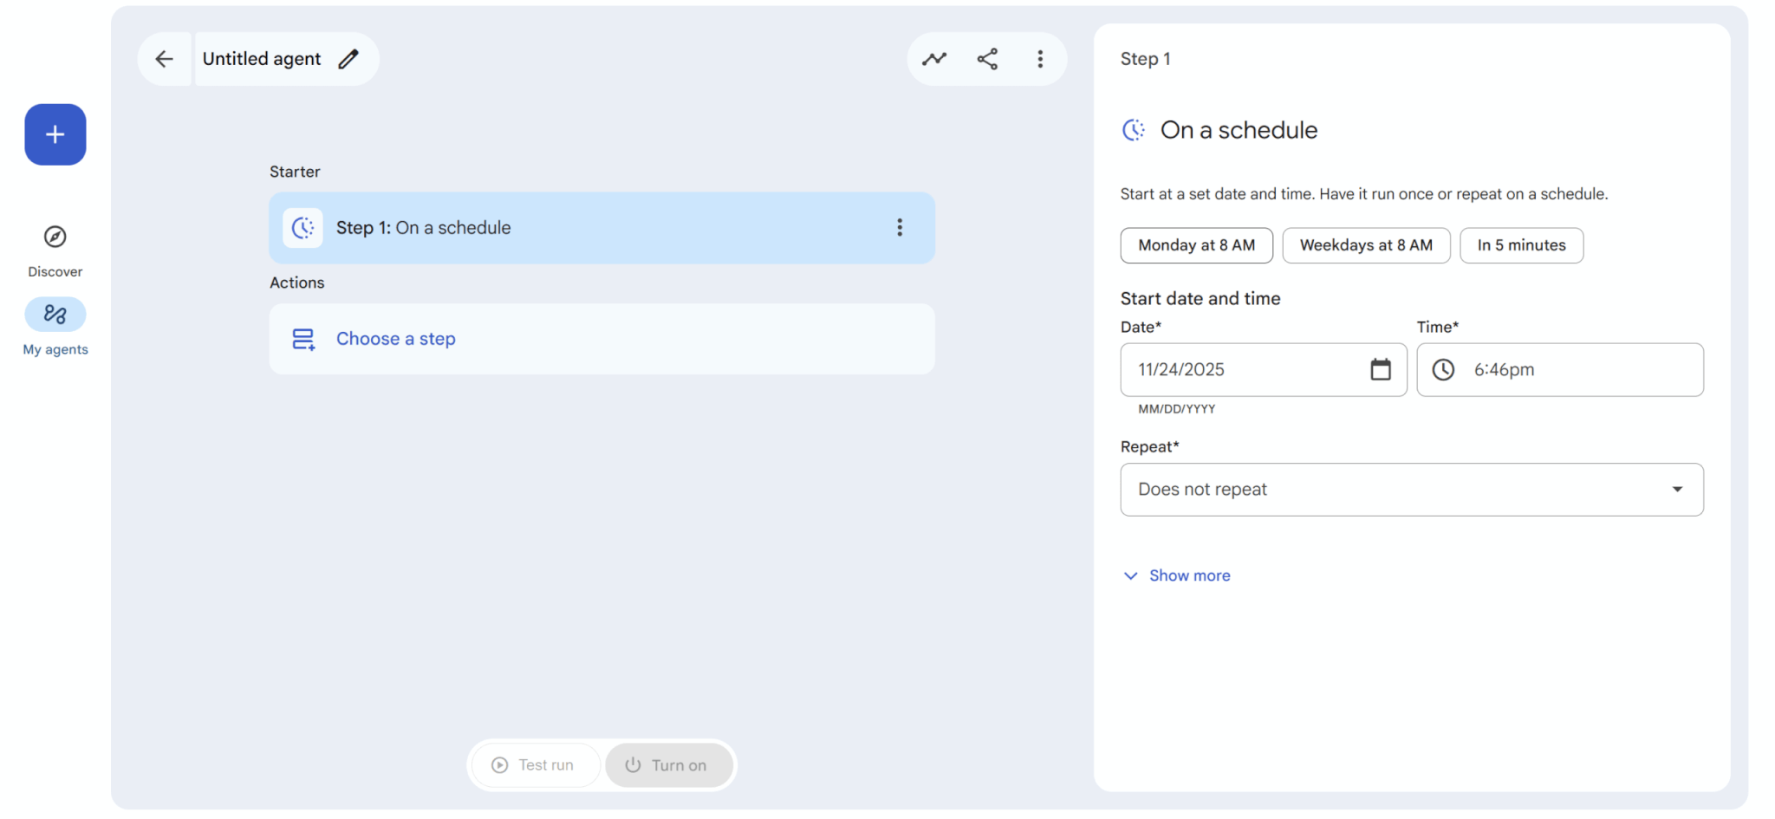Choose the In 5 minutes preset
The width and height of the screenshot is (1775, 819).
pos(1521,245)
